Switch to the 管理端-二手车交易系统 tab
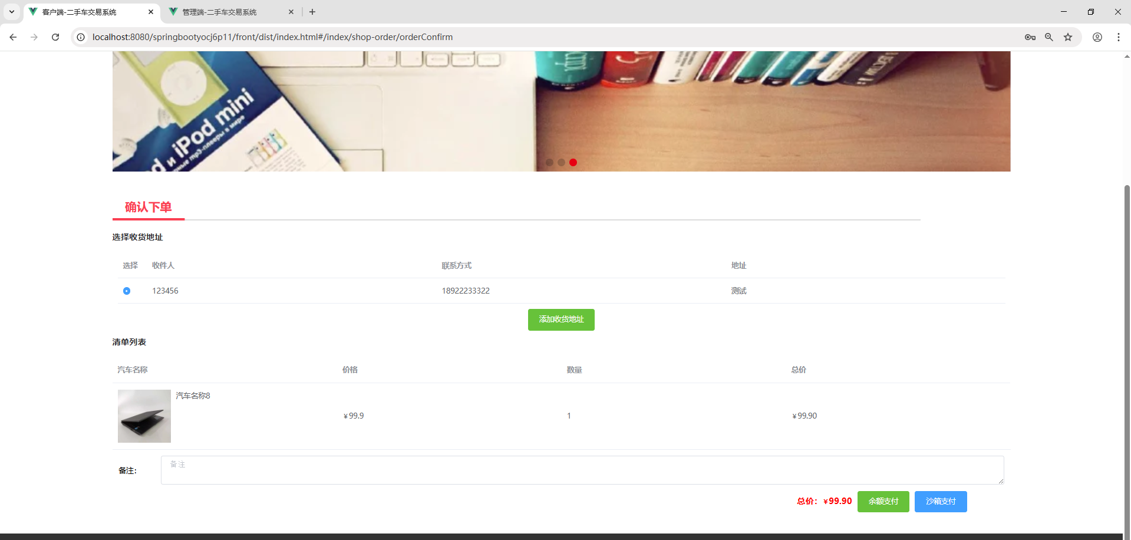Screen dimensions: 1131x540 230,12
